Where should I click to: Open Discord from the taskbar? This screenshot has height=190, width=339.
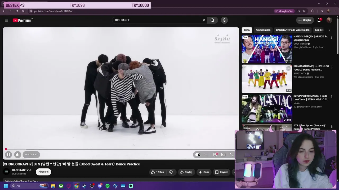click(x=100, y=186)
